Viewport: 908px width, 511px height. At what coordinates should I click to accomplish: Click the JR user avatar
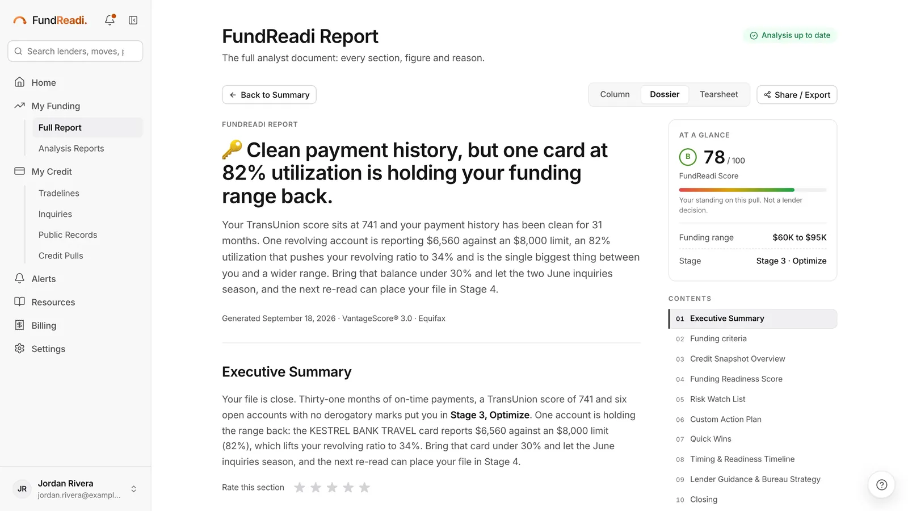22,488
